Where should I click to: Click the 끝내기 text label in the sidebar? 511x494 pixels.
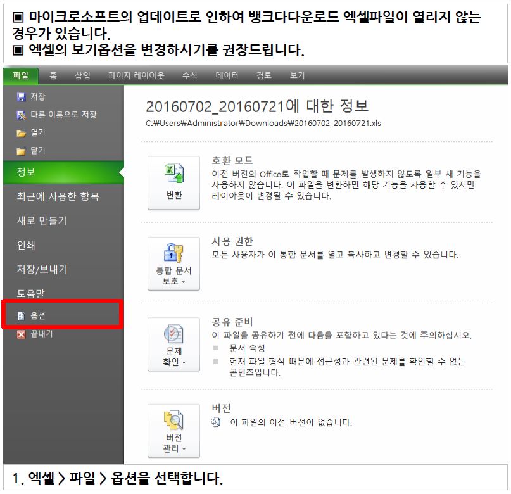tap(41, 334)
